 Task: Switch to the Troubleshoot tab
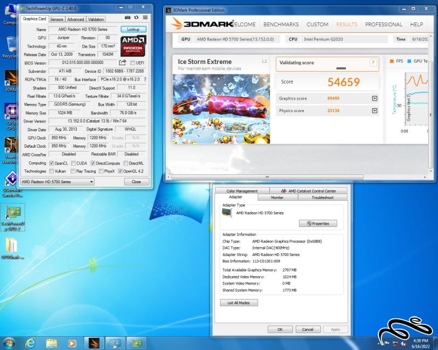pyautogui.click(x=322, y=197)
